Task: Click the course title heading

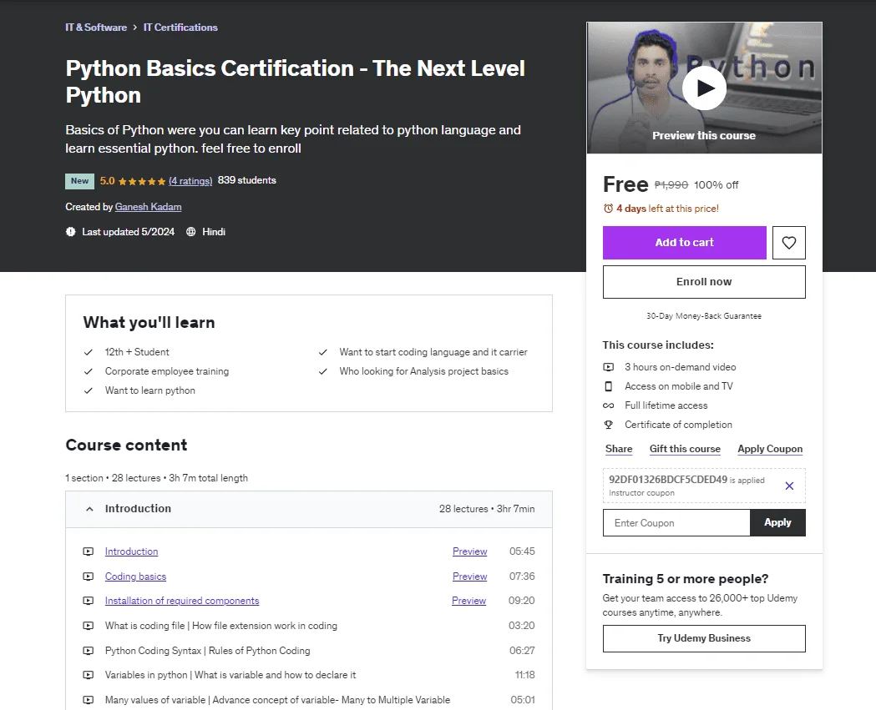Action: coord(295,82)
